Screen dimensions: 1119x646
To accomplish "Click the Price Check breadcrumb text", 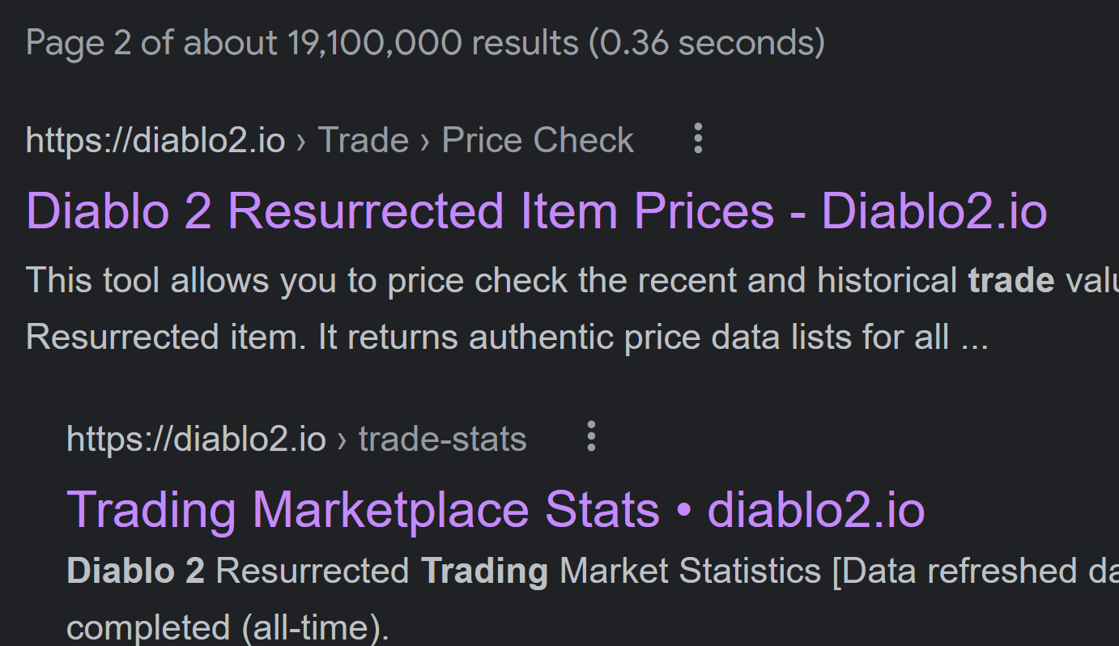I will click(538, 141).
